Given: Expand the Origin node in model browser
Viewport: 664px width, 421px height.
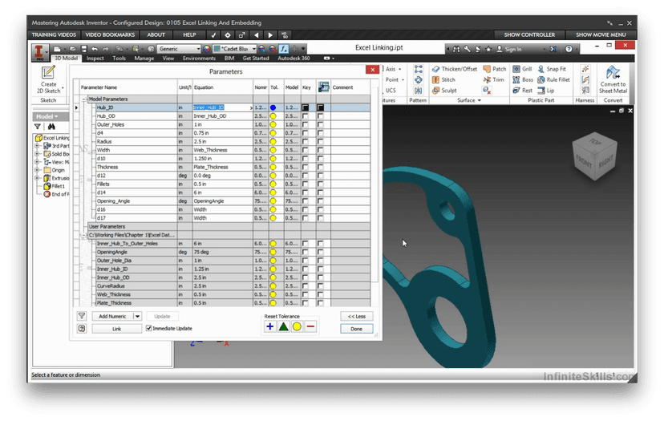Looking at the screenshot, I should 37,170.
